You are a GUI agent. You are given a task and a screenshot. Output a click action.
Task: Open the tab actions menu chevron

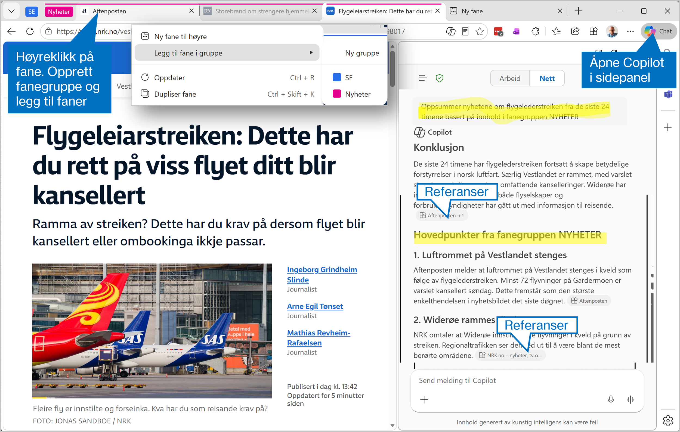[12, 11]
